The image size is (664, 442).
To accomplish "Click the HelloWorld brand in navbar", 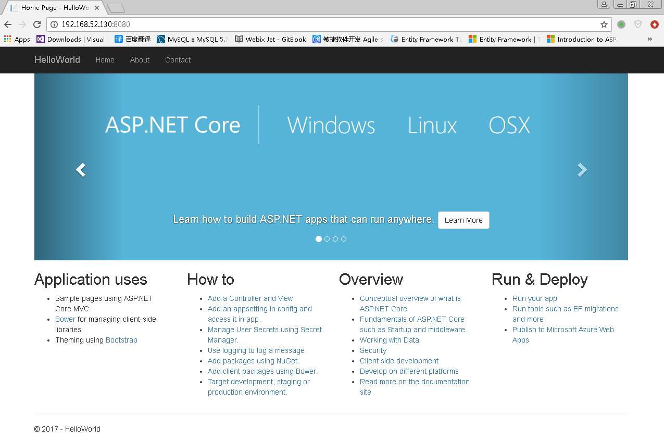I will coord(57,60).
